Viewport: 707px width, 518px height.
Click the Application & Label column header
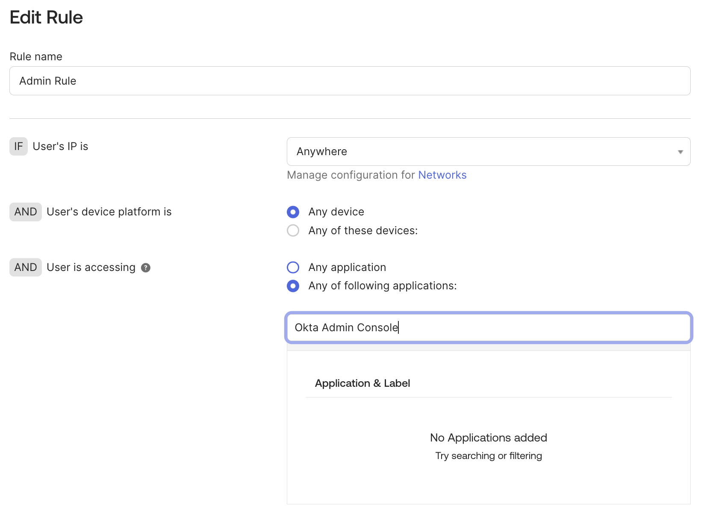click(362, 383)
